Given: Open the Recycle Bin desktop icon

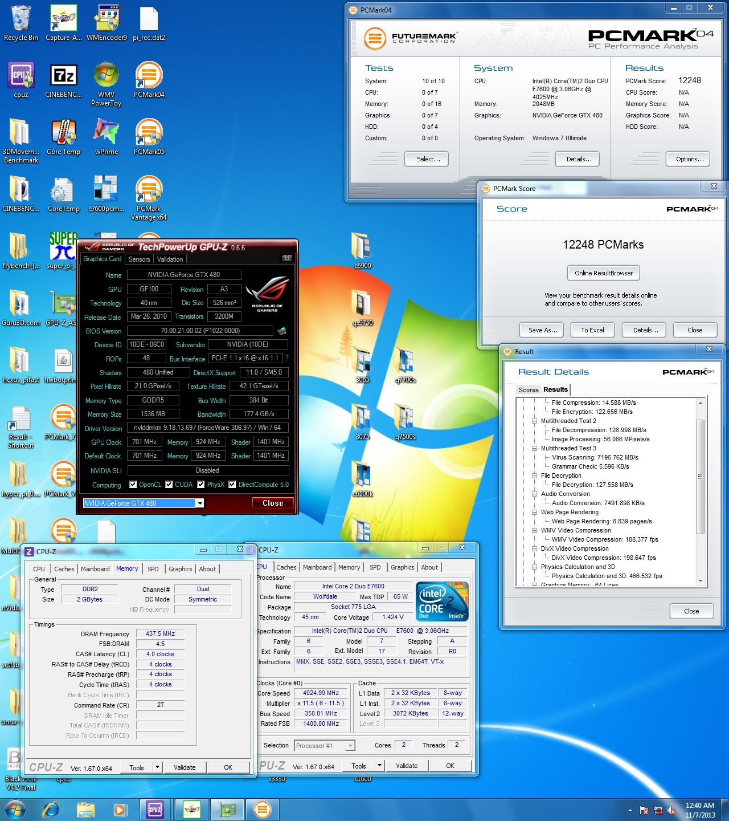Looking at the screenshot, I should [21, 23].
